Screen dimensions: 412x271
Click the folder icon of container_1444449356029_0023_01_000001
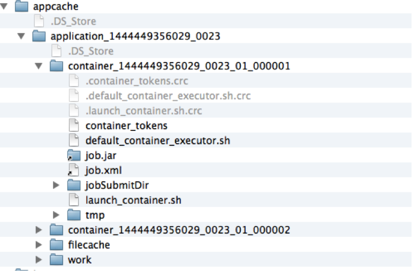pos(57,66)
